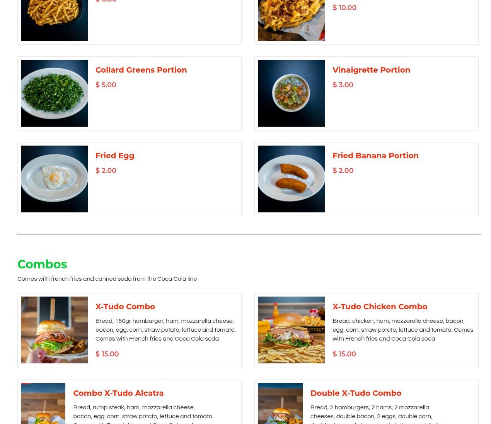View the X-Tudo Chicken Combo image
The width and height of the screenshot is (491, 424).
(291, 330)
